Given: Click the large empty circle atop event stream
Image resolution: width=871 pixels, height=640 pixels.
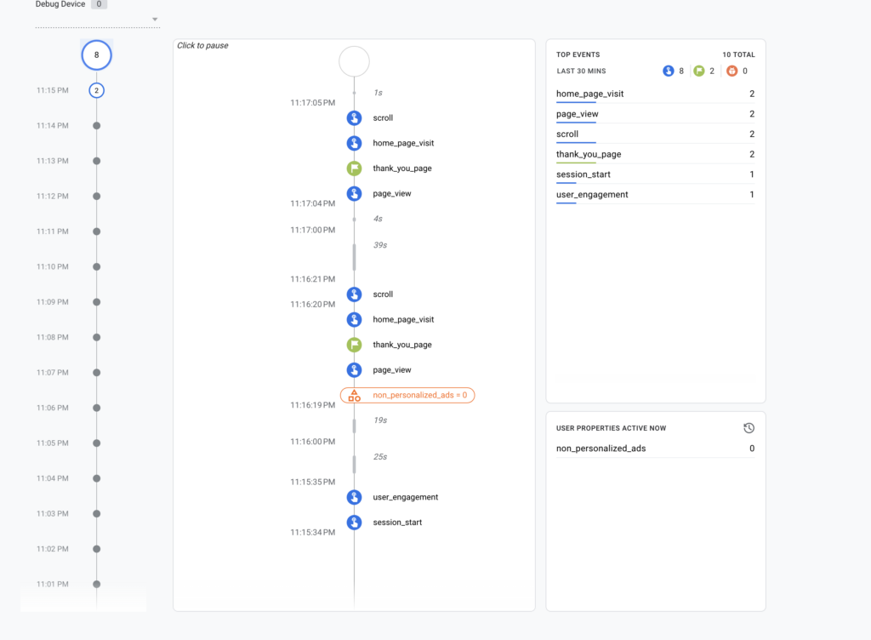Looking at the screenshot, I should click(354, 61).
